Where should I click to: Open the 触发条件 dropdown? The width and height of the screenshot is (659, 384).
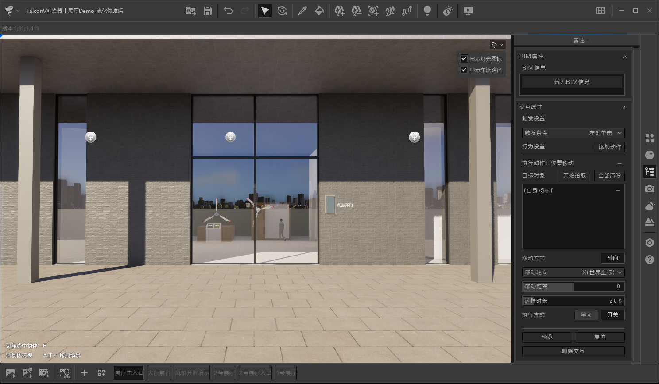[573, 133]
